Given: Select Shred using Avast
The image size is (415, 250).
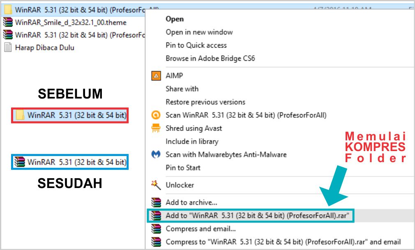Looking at the screenshot, I should (194, 128).
